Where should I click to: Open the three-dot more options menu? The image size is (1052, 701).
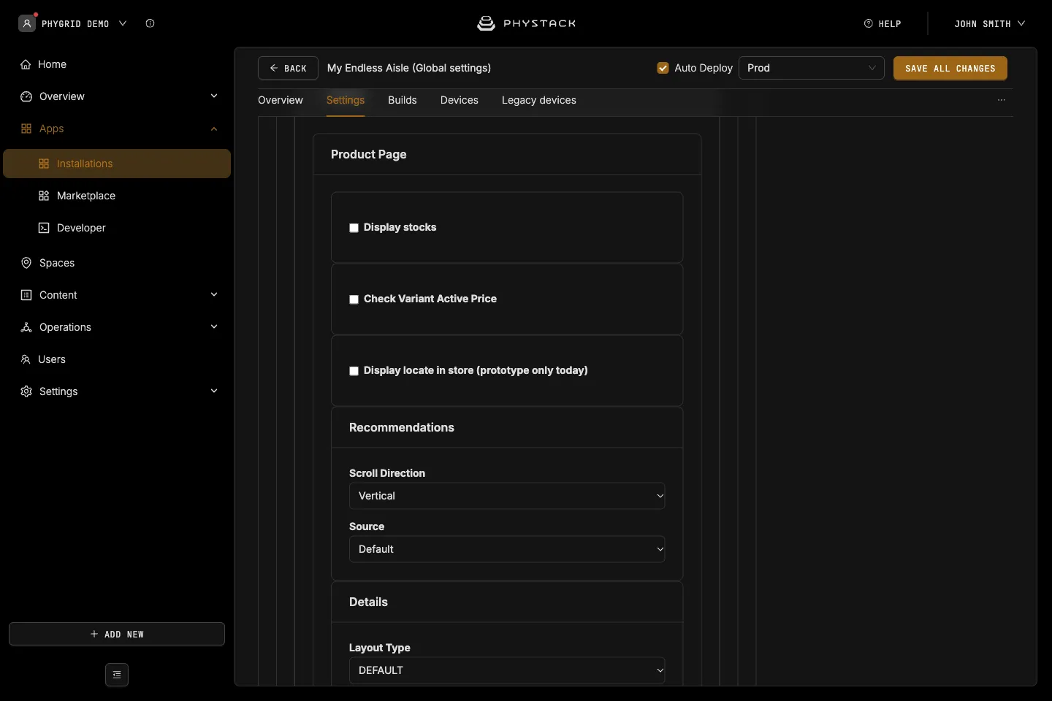[1002, 100]
